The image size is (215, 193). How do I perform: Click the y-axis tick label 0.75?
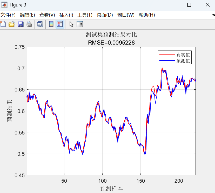tap(20, 47)
